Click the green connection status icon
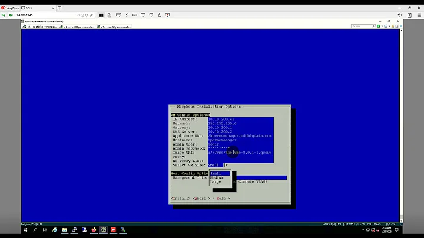424x238 pixels. click(11, 15)
